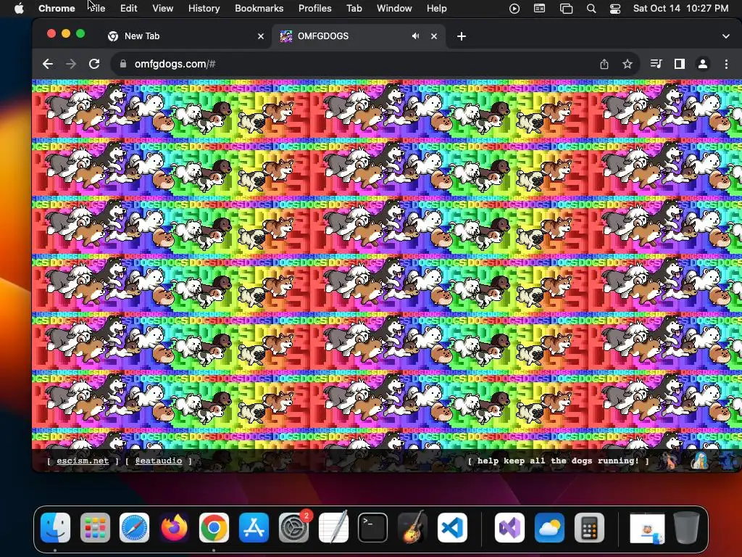Toggle the Chrome side panel
Viewport: 742px width, 557px height.
[680, 64]
